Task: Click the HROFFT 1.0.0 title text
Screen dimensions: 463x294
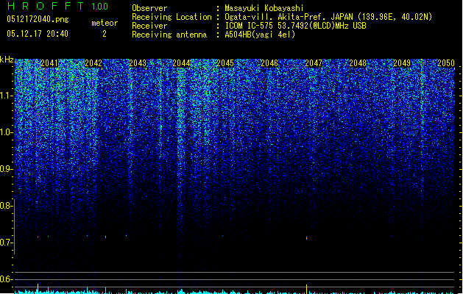Action: coord(58,6)
